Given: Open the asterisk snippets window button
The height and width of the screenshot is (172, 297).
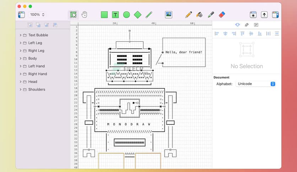Looking at the screenshot, I should pos(253,15).
